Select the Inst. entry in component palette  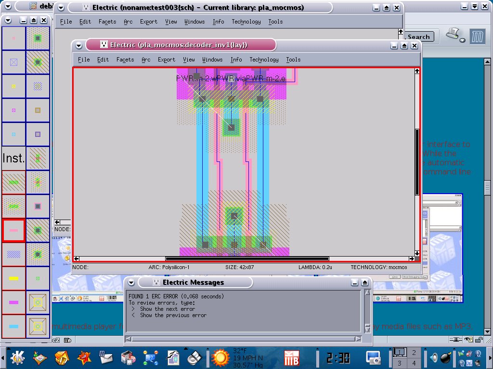coord(13,158)
